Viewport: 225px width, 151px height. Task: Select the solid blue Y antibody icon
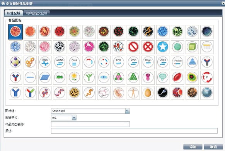(x=15, y=93)
